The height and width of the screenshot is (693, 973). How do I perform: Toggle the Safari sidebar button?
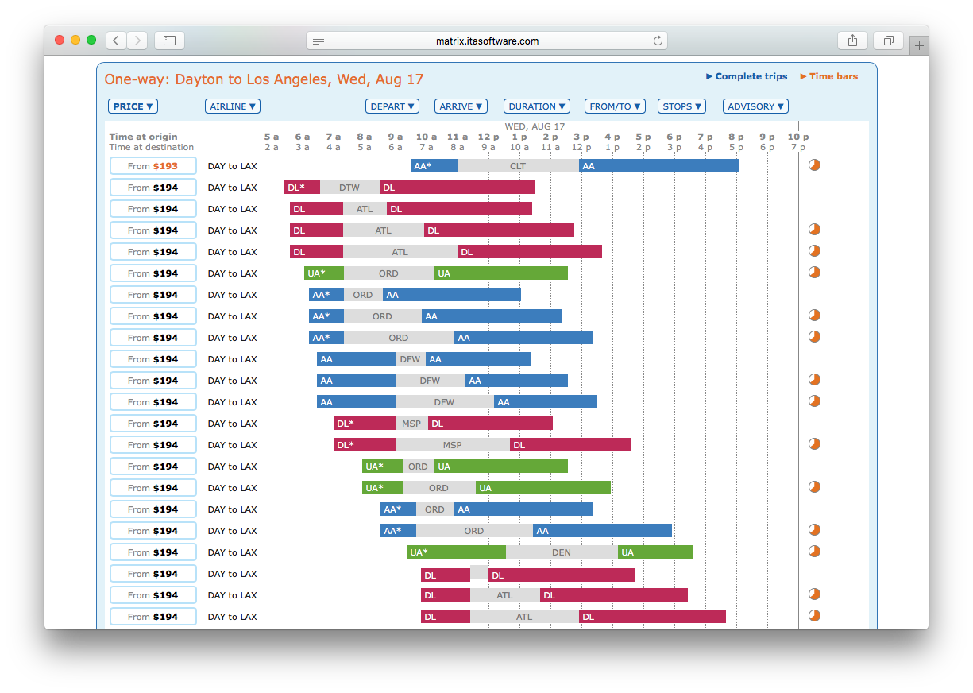[x=170, y=41]
